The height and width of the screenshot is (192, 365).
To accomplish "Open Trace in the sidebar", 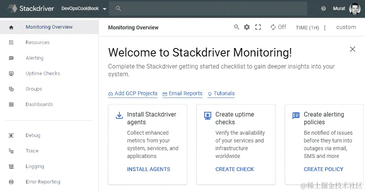I will point(32,151).
